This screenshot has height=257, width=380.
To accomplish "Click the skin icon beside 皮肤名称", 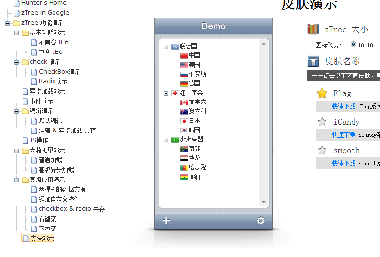I will (313, 61).
